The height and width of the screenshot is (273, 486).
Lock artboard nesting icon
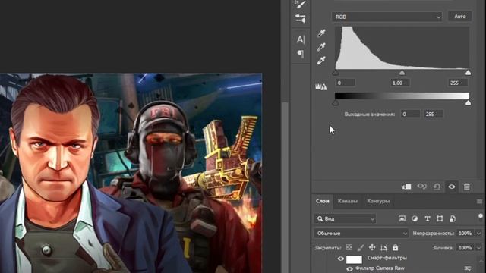click(x=383, y=247)
